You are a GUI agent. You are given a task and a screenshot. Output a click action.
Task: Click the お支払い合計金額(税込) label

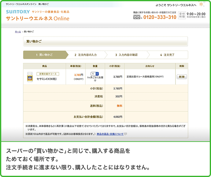click(x=88, y=117)
